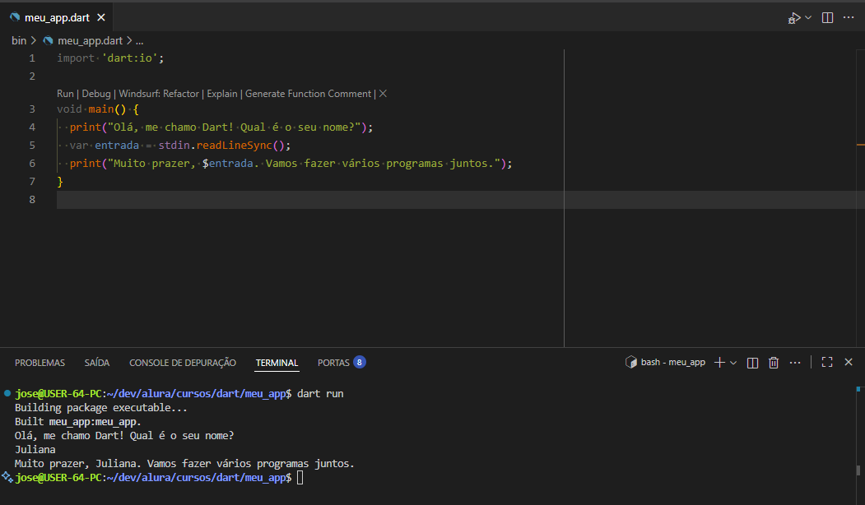Viewport: 865px width, 505px height.
Task: Click the Run CodeLens link above main
Action: click(x=65, y=94)
